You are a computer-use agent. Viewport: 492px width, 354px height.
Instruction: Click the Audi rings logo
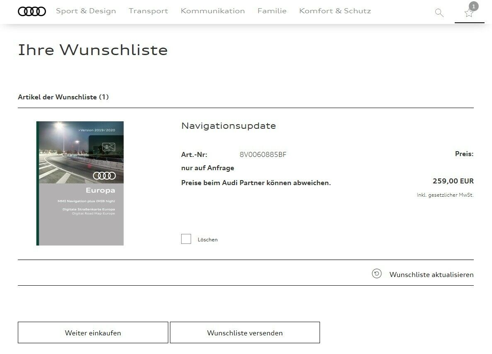(x=32, y=11)
